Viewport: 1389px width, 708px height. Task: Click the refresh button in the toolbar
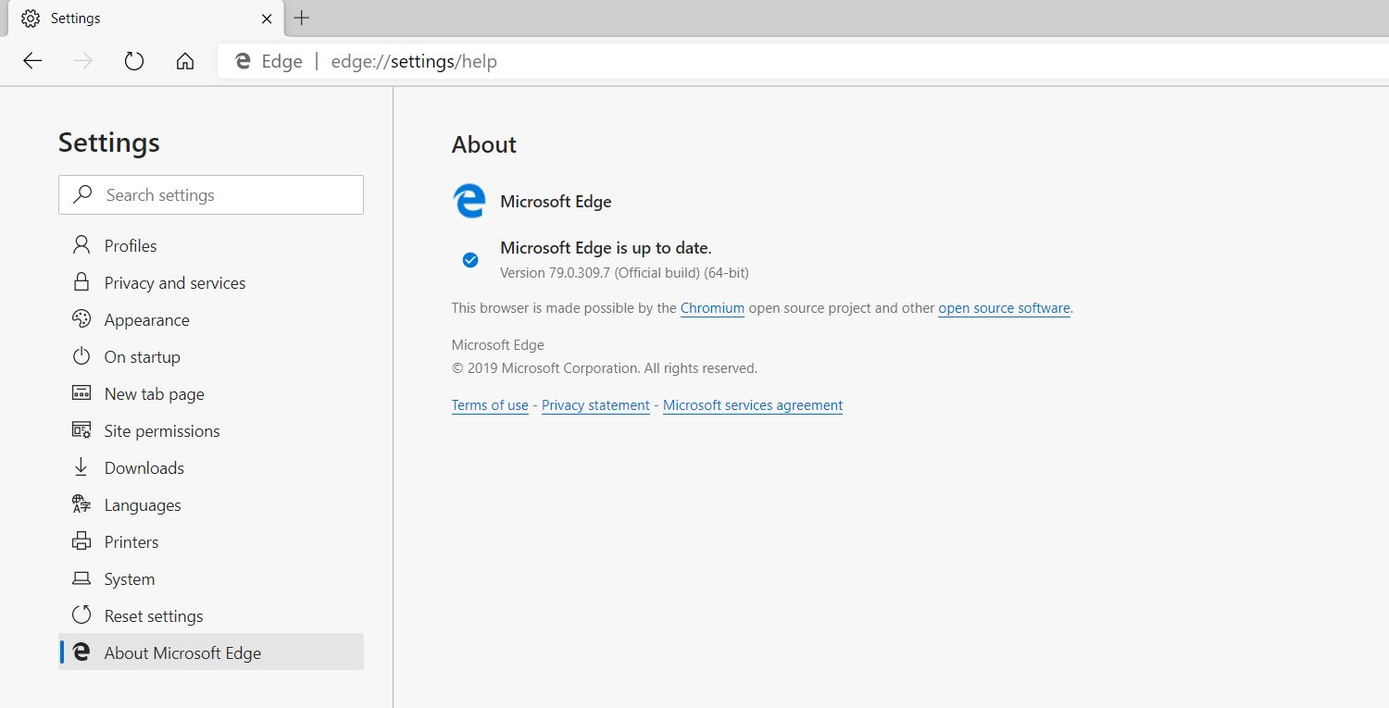click(133, 60)
